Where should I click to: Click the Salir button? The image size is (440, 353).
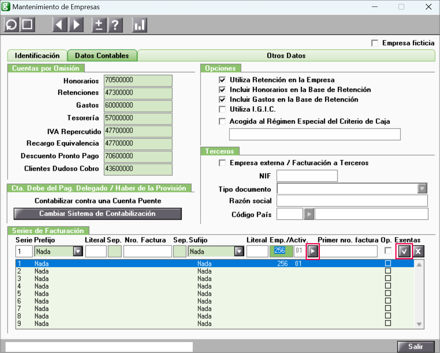(416, 346)
